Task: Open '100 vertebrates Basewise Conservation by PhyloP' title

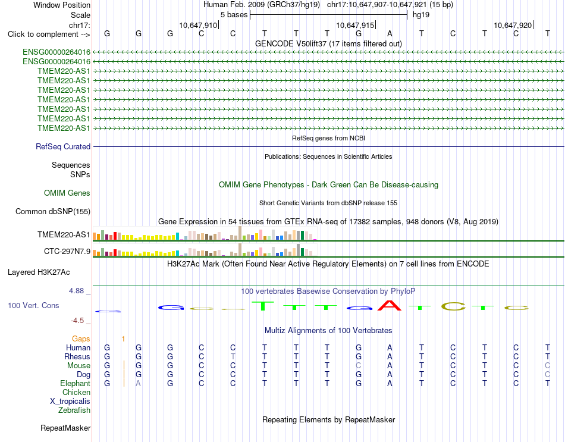Action: pos(328,291)
